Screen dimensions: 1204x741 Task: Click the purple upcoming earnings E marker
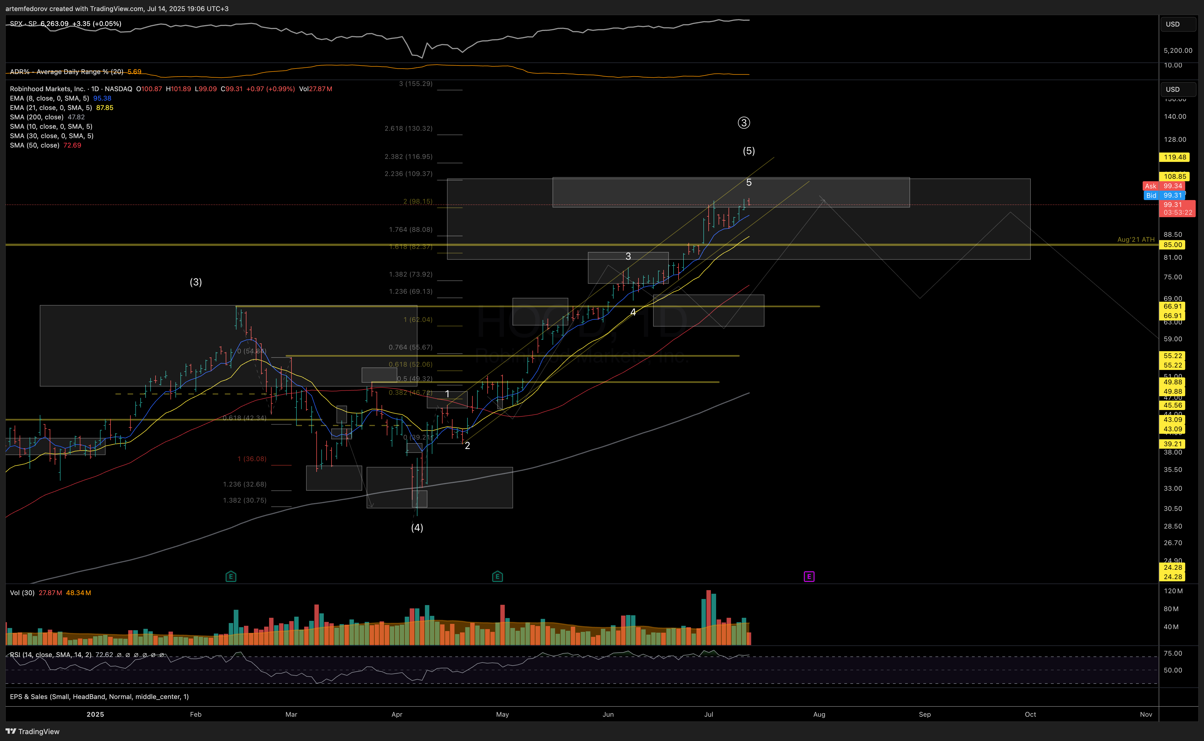[x=809, y=576]
